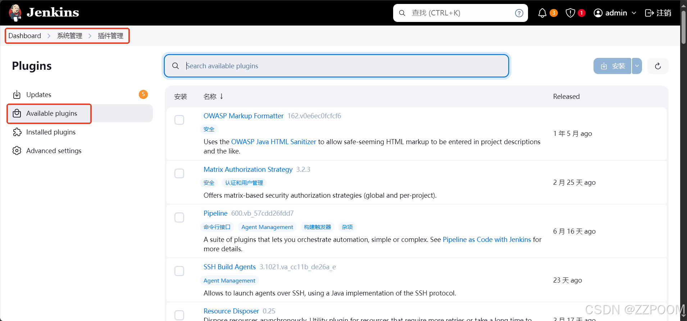Click the Released column header
687x321 pixels.
point(567,96)
